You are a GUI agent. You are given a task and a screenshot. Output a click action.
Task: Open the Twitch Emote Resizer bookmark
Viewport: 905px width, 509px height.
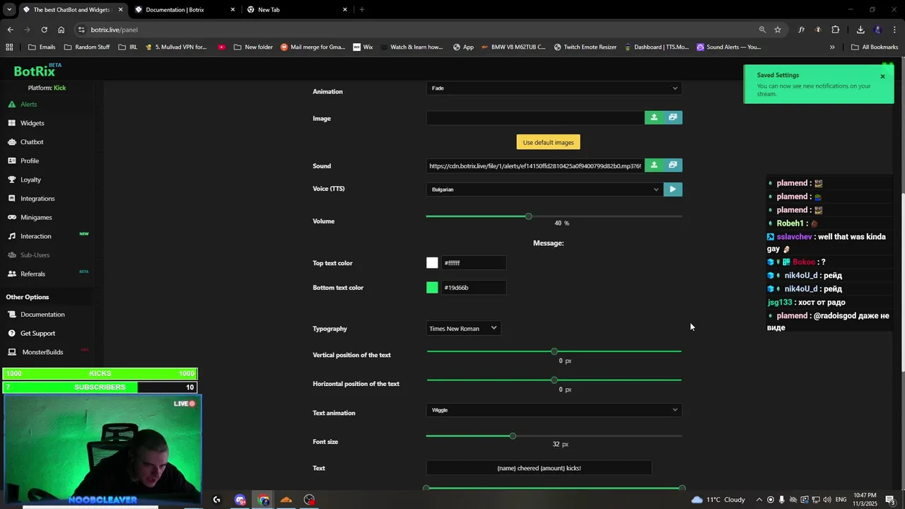(x=585, y=47)
